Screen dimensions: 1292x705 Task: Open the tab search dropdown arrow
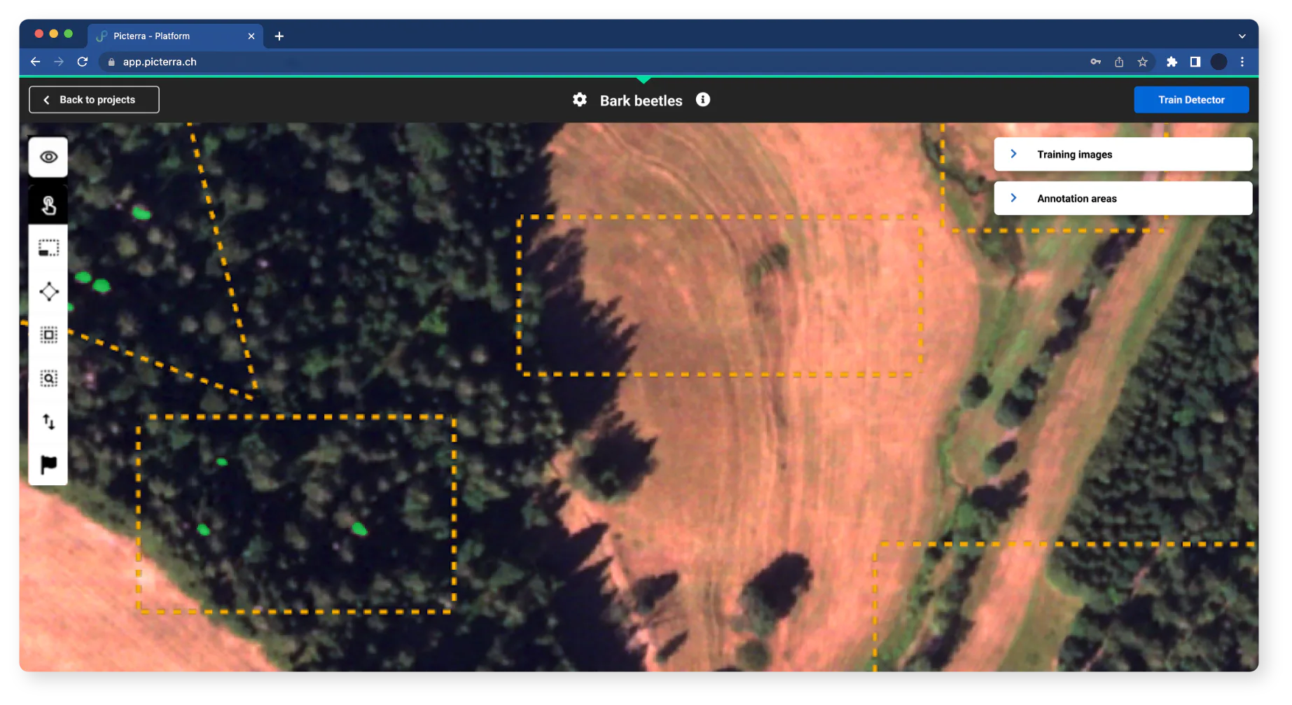1242,36
